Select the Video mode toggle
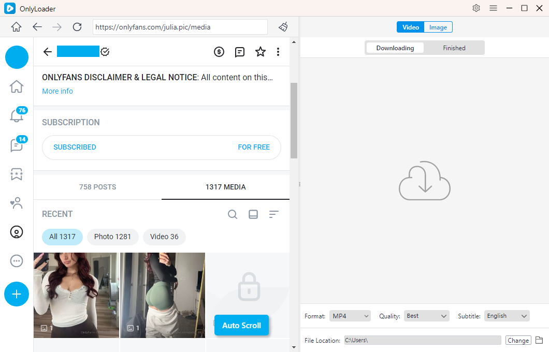The image size is (549, 352). [x=411, y=27]
